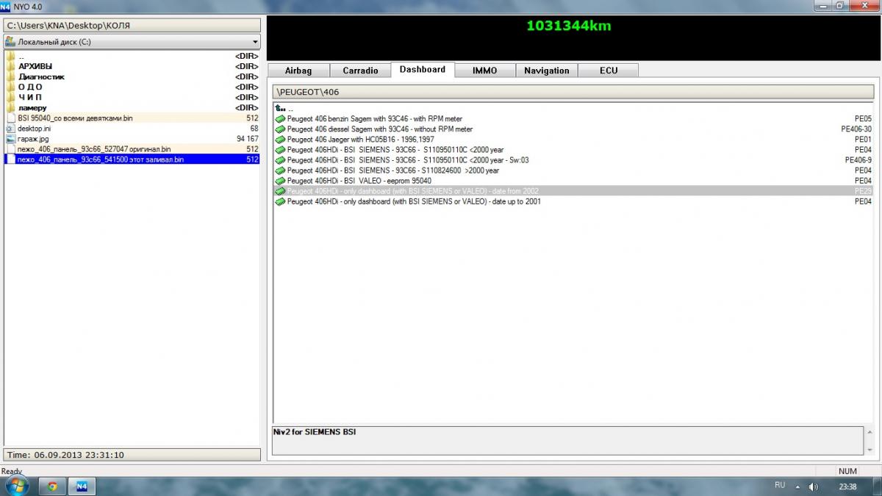882x496 pixels.
Task: Click the гараж.jpg image file icon
Action: (x=10, y=138)
